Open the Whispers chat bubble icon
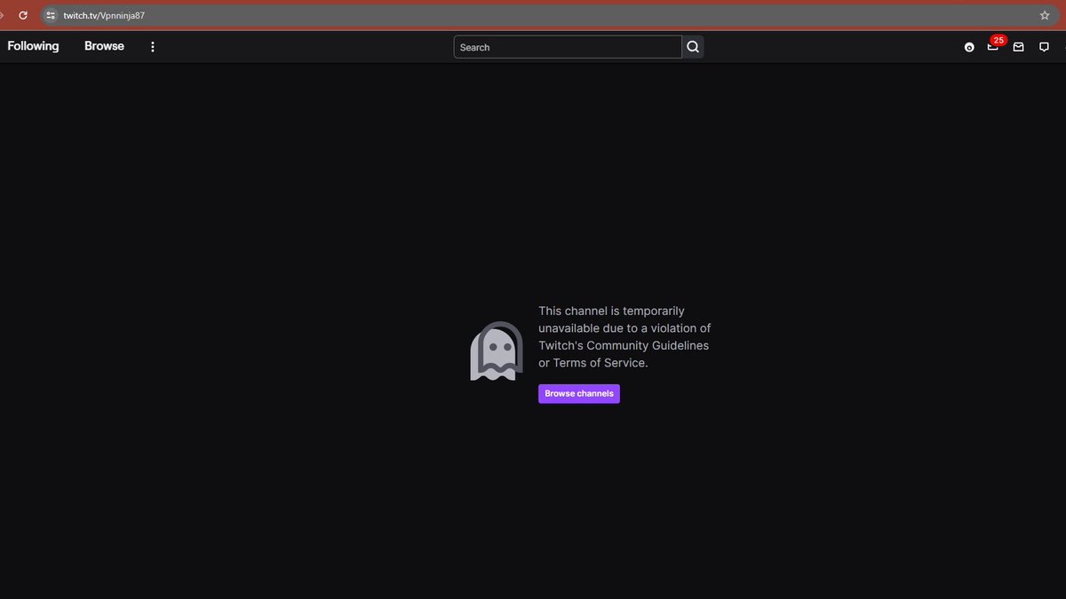Screen dimensions: 1066x599 [x=1044, y=47]
